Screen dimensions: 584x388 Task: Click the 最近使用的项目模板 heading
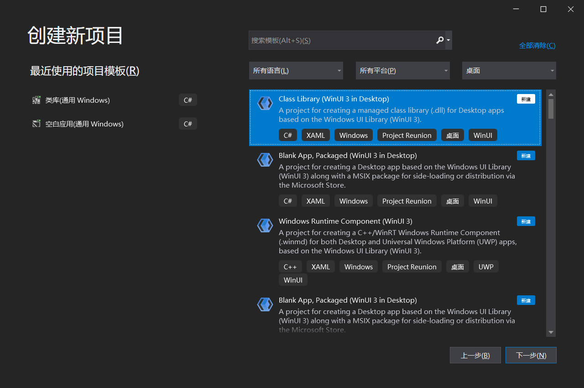(x=84, y=71)
